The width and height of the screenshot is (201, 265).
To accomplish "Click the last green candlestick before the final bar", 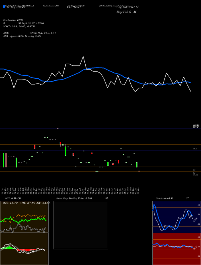I will tap(137, 165).
